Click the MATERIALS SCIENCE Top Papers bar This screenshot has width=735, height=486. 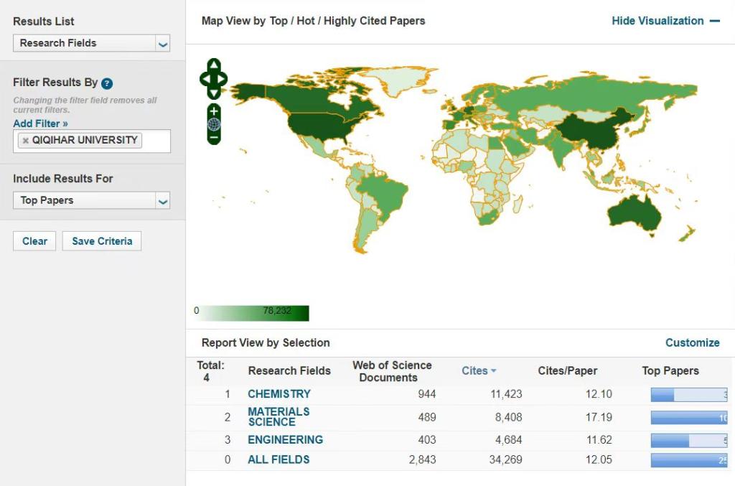[688, 417]
